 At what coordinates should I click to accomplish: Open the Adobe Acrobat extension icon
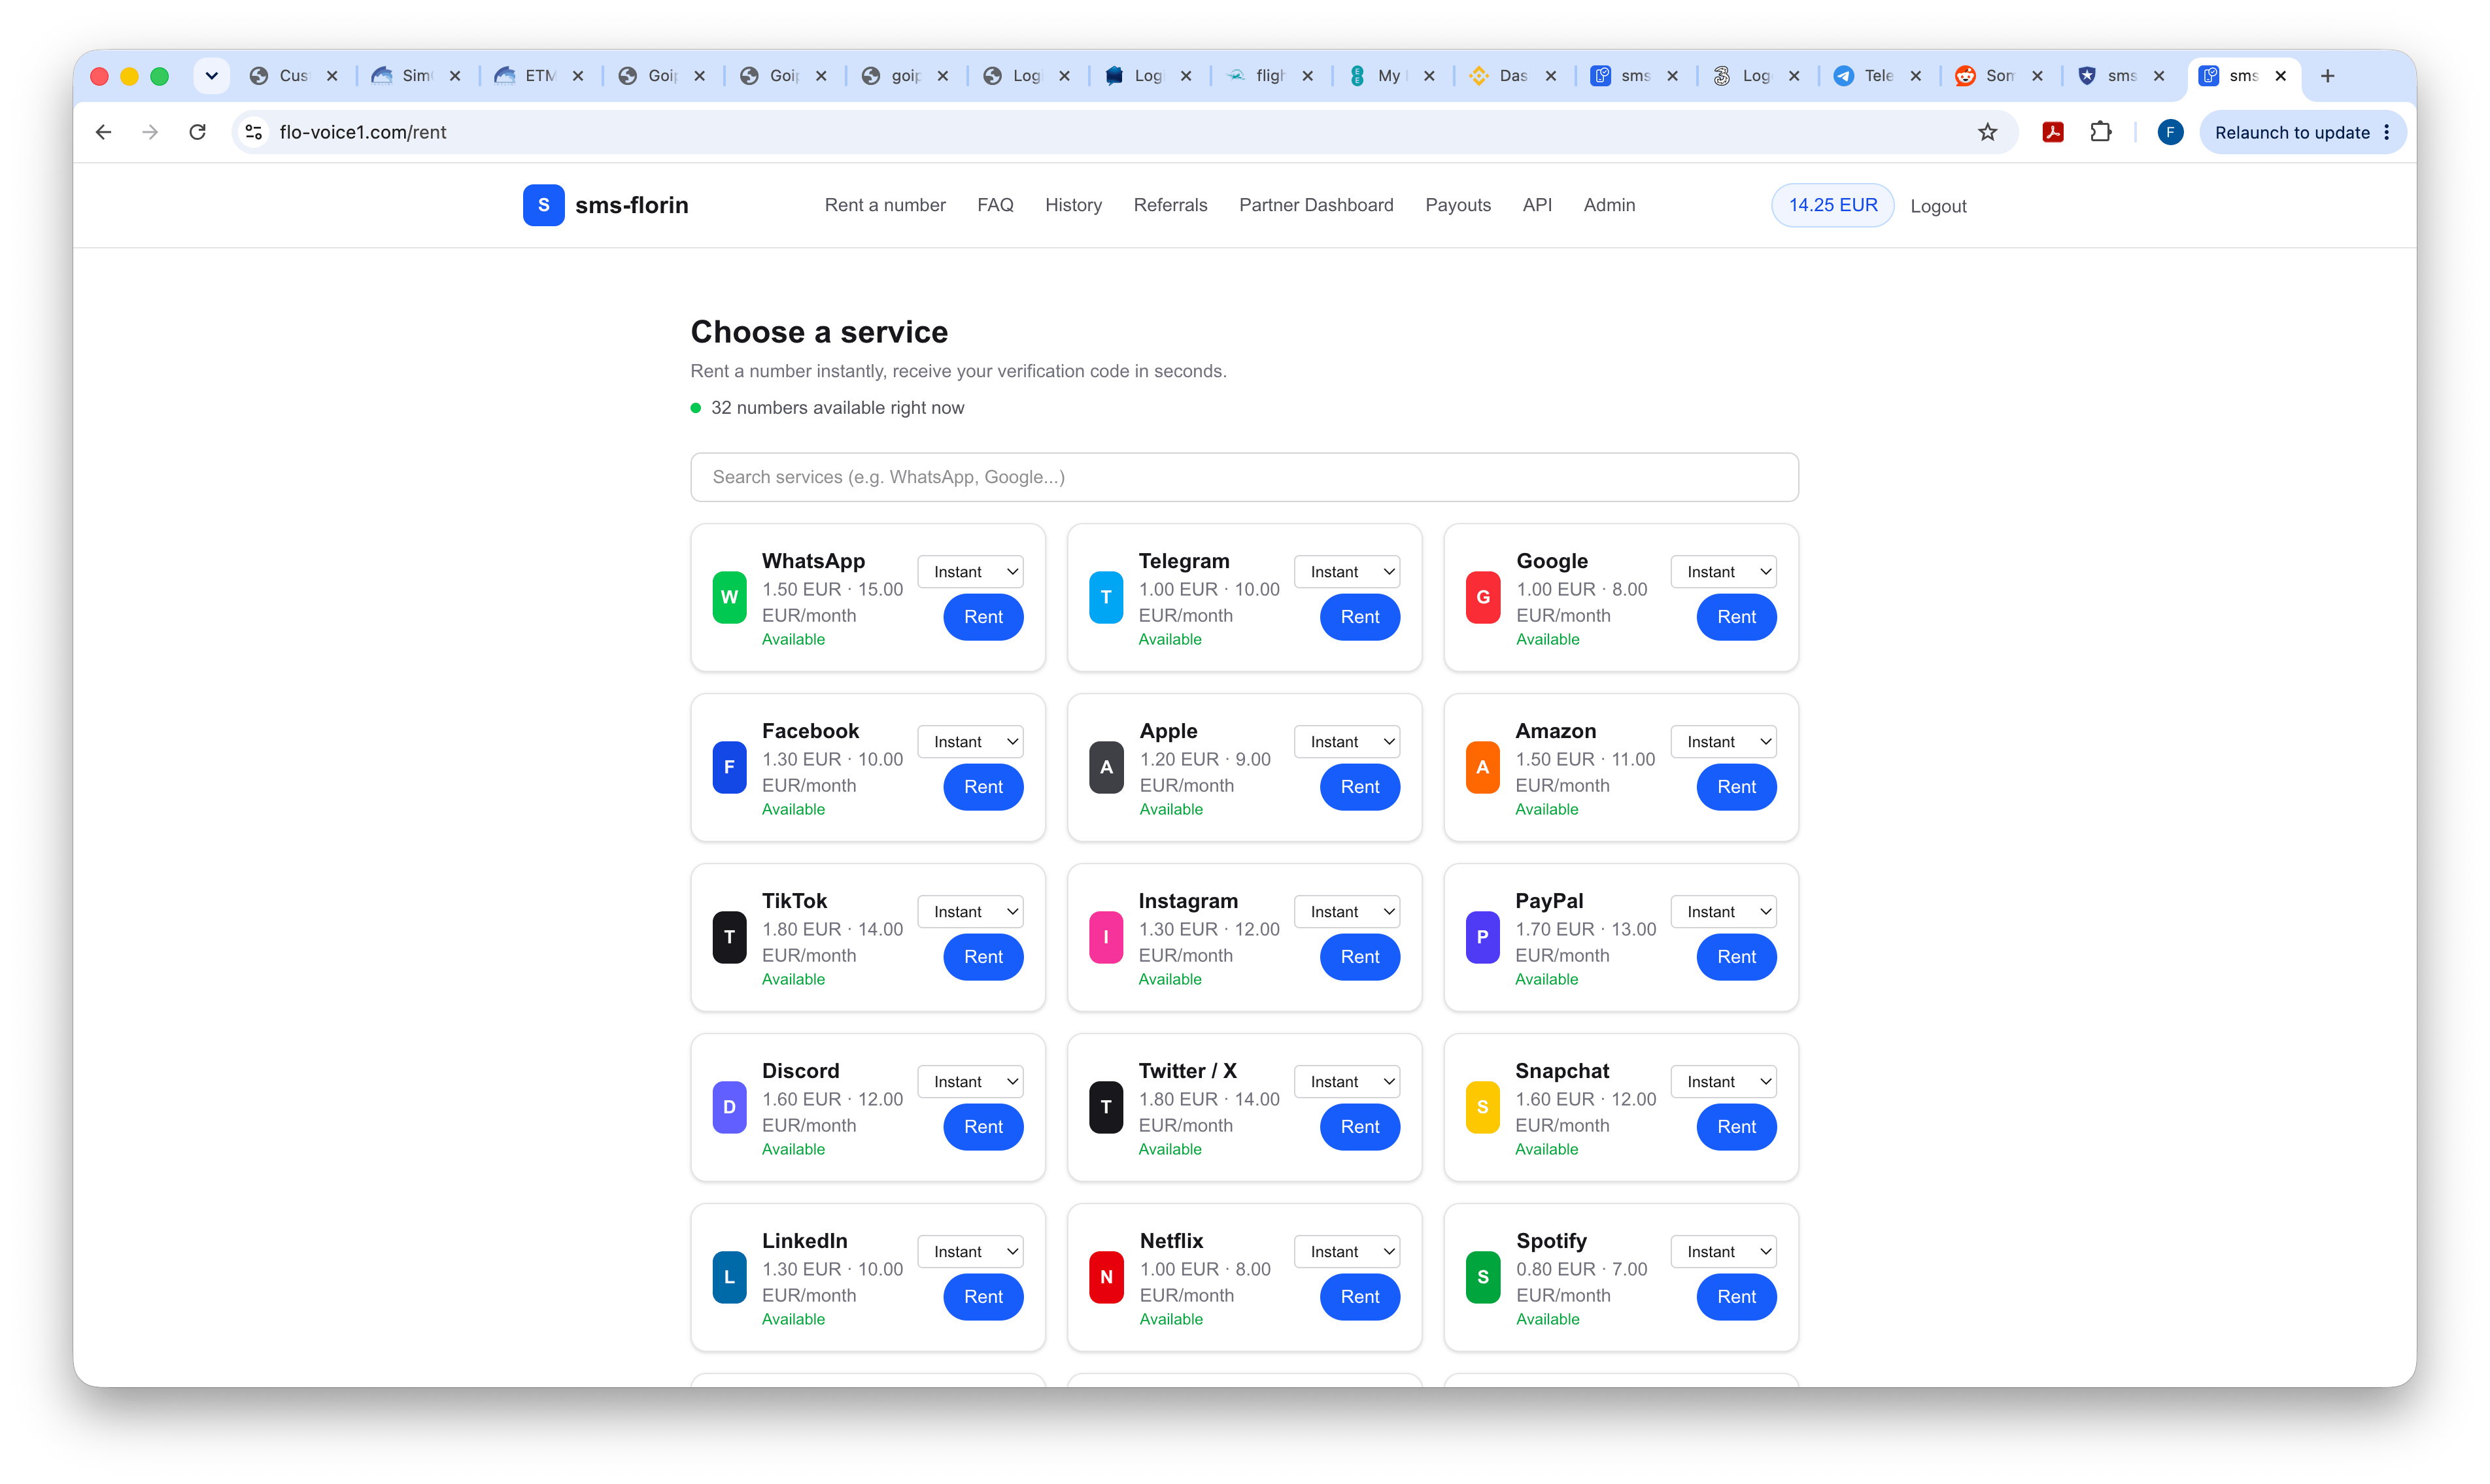[x=2053, y=132]
